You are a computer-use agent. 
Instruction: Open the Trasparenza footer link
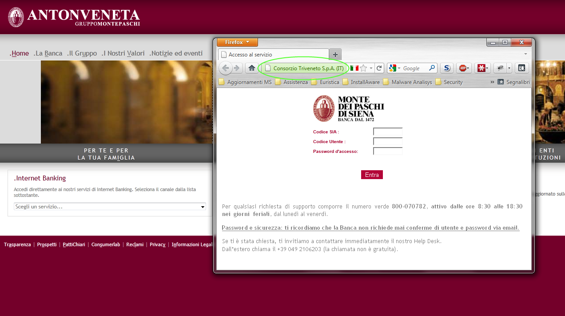(17, 244)
